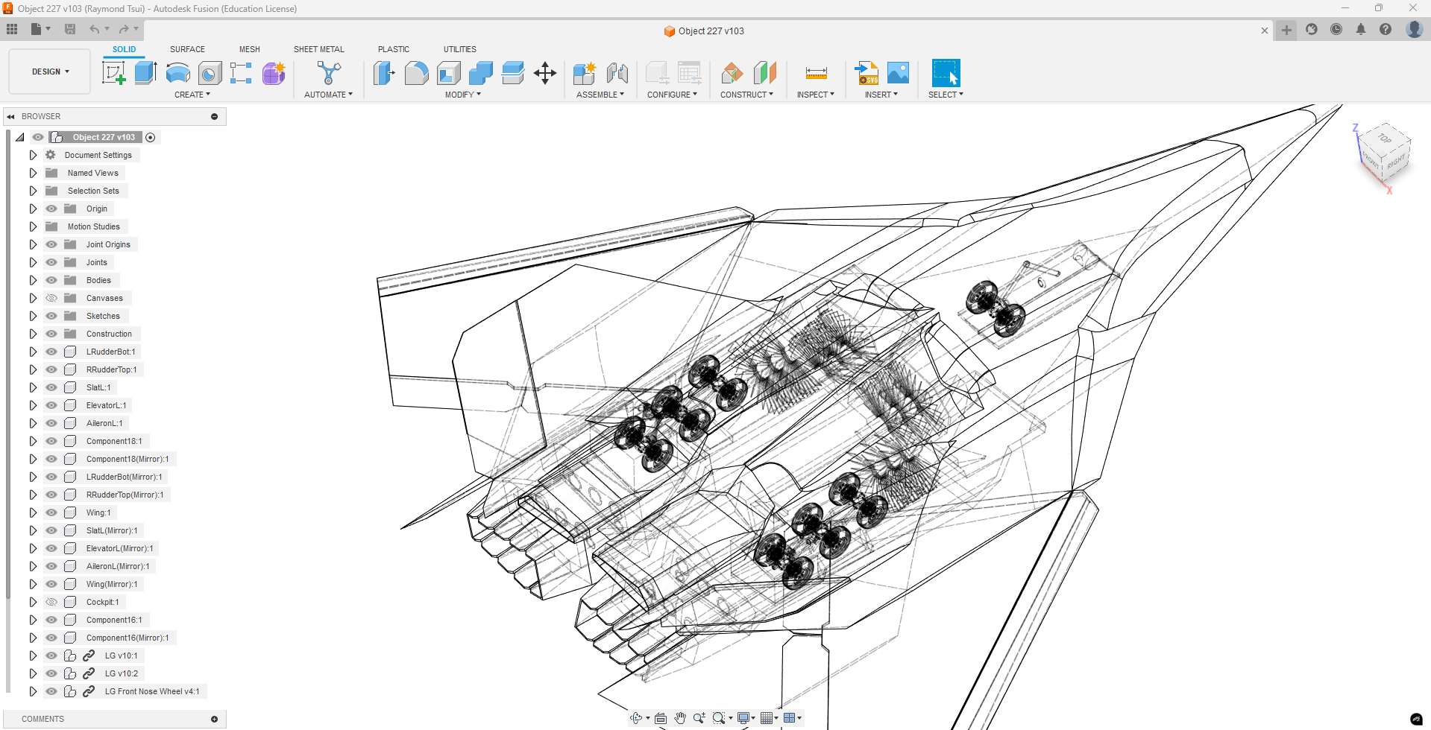1431x730 pixels.
Task: Expand the Document Settings node
Action: [33, 155]
